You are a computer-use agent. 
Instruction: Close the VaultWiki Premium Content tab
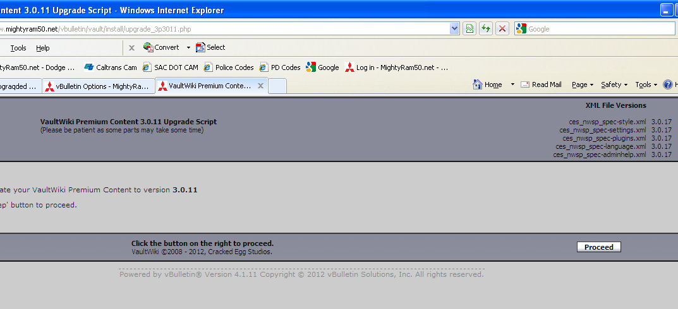(x=260, y=86)
